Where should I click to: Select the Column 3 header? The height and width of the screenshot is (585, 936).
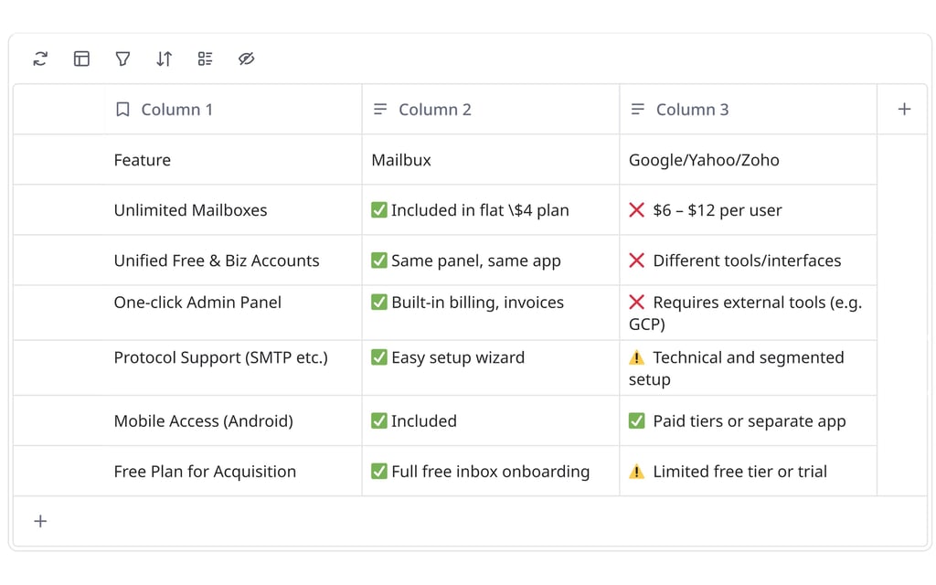pos(749,110)
